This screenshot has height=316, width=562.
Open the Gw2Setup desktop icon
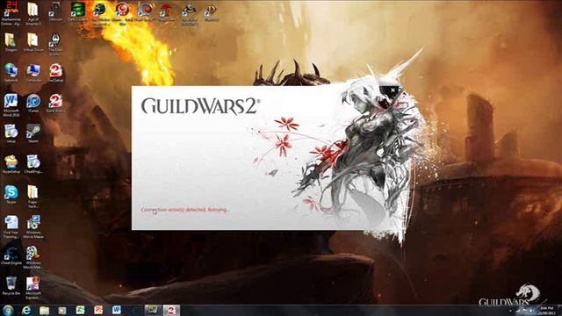click(55, 73)
